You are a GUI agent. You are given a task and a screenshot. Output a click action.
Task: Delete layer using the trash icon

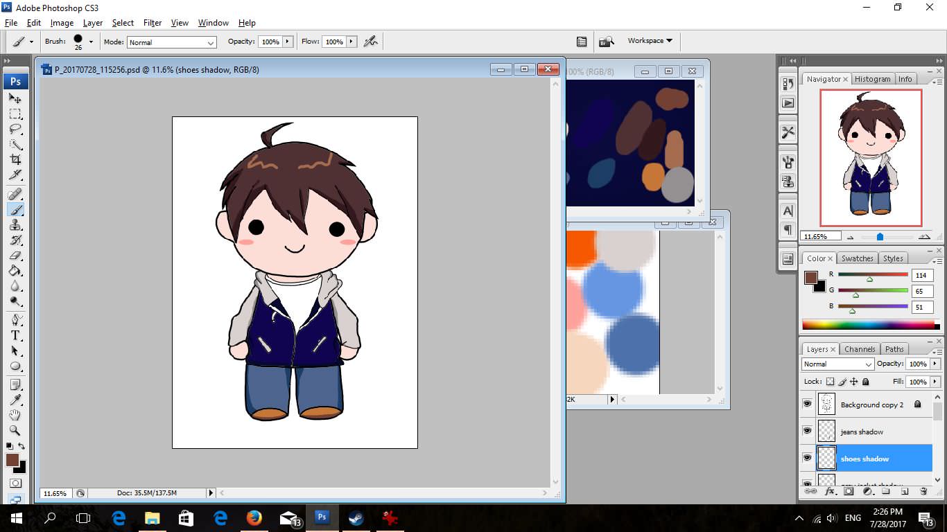(x=923, y=491)
